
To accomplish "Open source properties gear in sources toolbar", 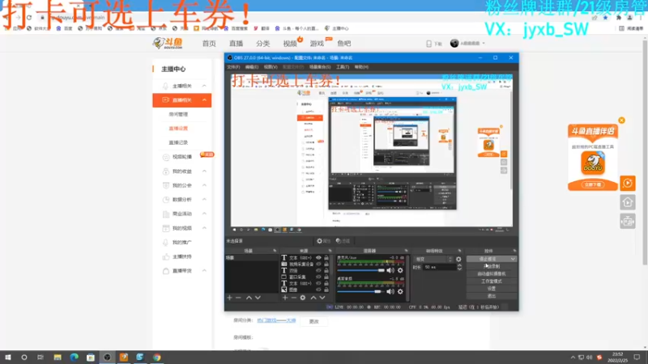I will [x=303, y=298].
